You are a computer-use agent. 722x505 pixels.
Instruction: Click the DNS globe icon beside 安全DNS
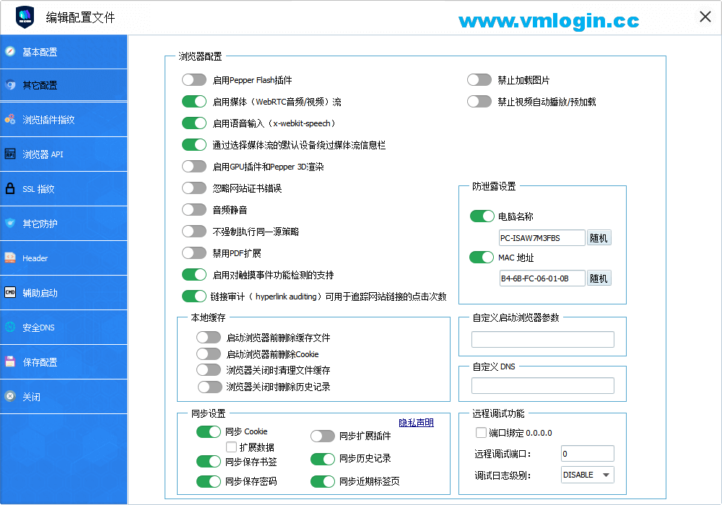pyautogui.click(x=10, y=327)
